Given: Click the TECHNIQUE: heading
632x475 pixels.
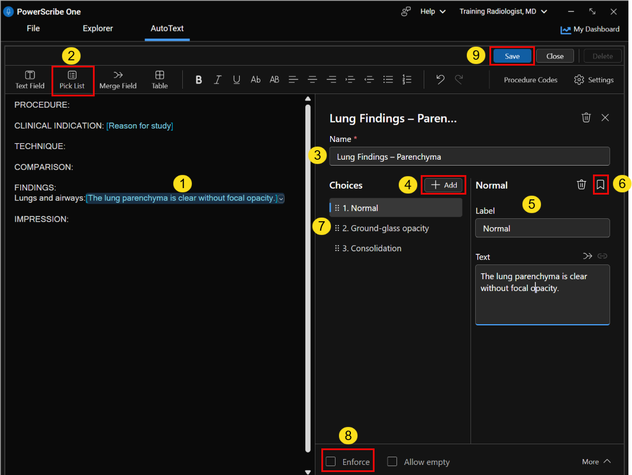Looking at the screenshot, I should click(x=40, y=146).
